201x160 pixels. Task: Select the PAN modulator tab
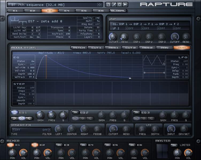[165, 48]
